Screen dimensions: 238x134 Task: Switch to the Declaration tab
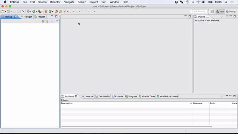(x=103, y=96)
